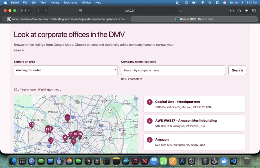
Task: Reload the current page
Action: pyautogui.click(x=180, y=11)
